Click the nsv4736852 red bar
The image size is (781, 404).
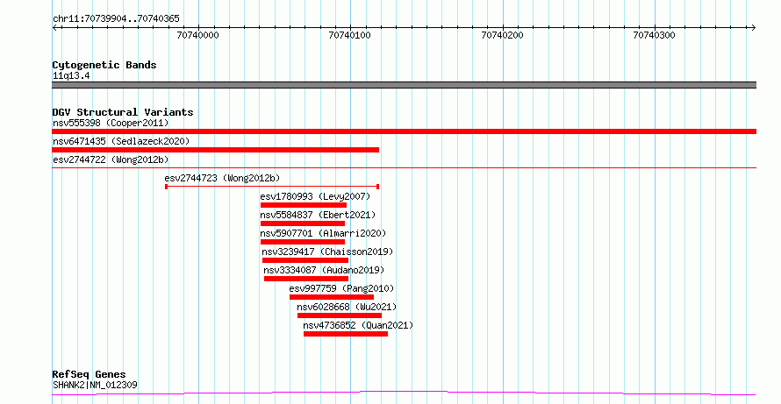pos(346,334)
